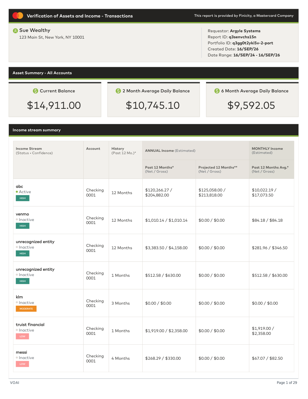Click the monthly income '$281.96 / $346.50'
The width and height of the screenshot is (308, 399).
270,248
